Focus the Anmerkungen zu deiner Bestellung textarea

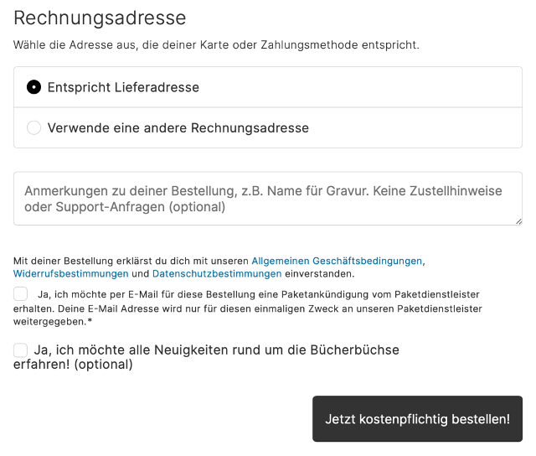click(x=268, y=199)
